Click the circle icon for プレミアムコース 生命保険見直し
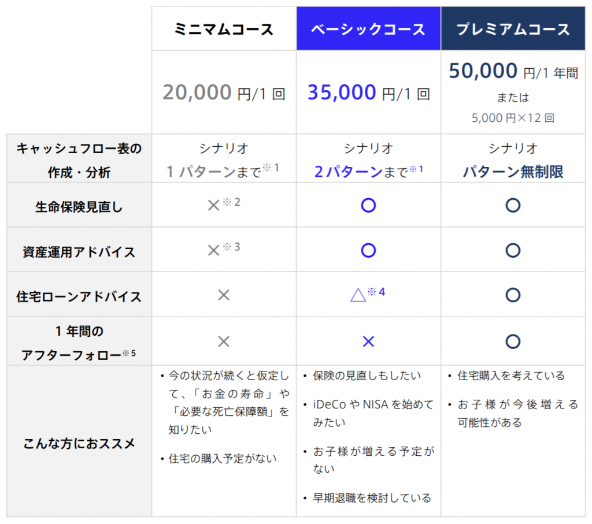The width and height of the screenshot is (592, 524). click(x=513, y=205)
